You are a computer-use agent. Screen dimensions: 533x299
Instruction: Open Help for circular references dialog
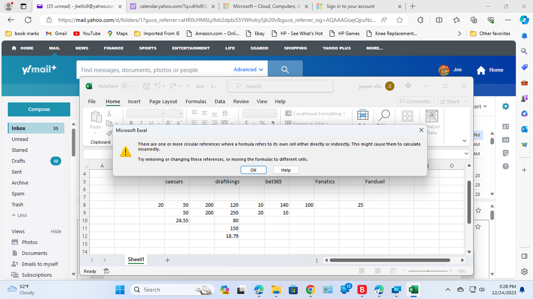pos(285,170)
